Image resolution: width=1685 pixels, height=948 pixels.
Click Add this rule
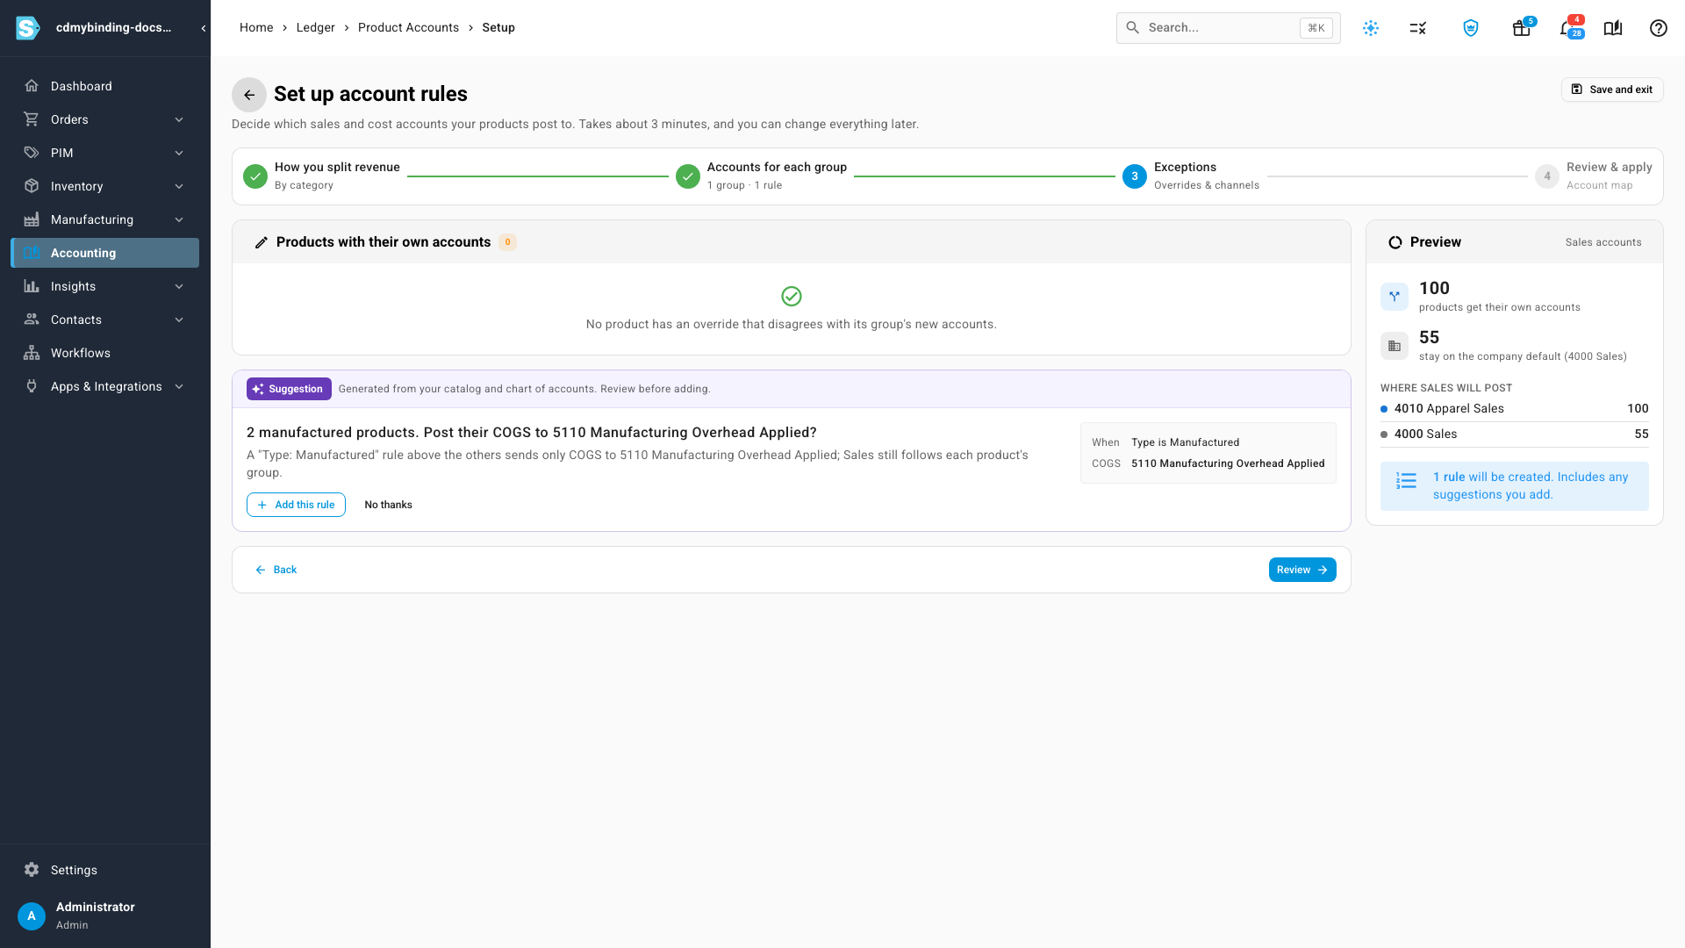pos(296,505)
